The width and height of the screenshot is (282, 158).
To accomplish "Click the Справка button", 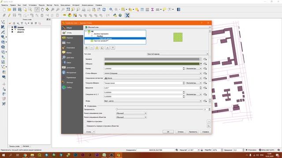I will [x=205, y=132].
